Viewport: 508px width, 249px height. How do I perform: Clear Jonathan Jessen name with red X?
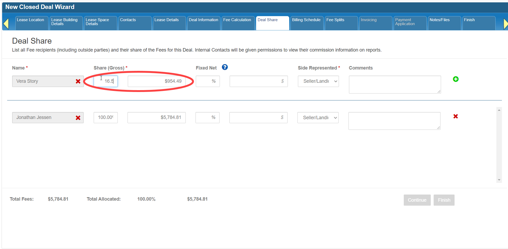click(x=78, y=118)
